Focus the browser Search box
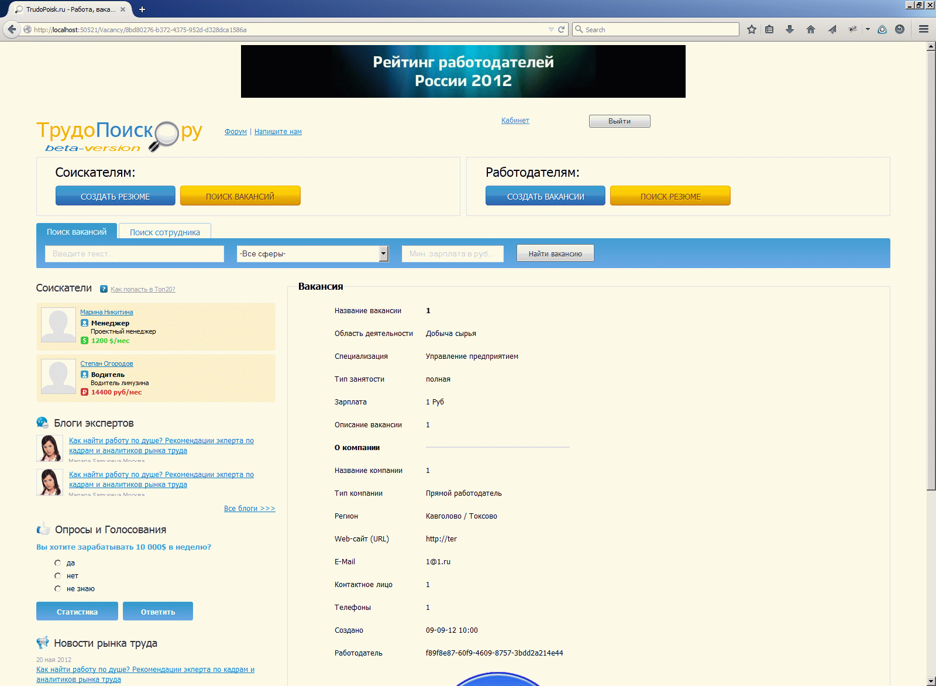 655,29
